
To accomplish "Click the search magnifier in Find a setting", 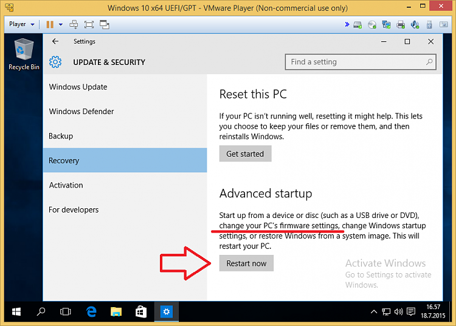I will point(429,62).
